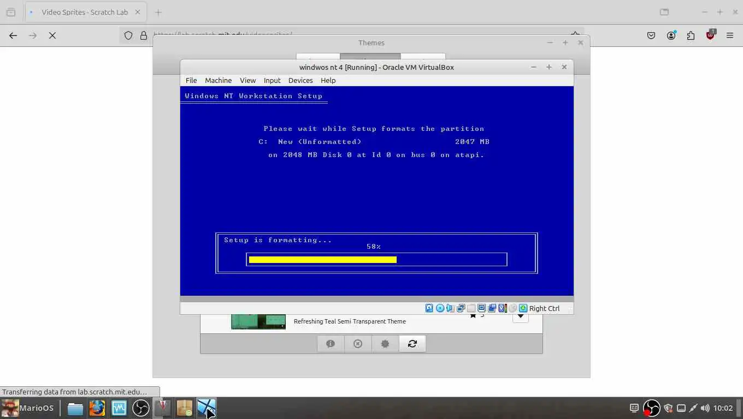Open the system monitor icon on taskbar
The height and width of the screenshot is (419, 743).
(119, 408)
